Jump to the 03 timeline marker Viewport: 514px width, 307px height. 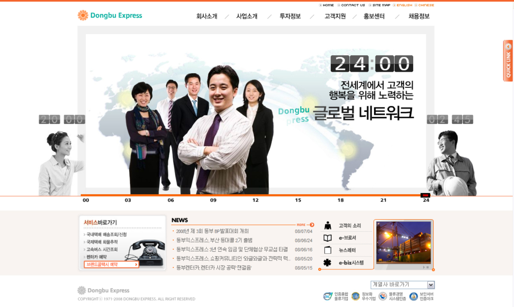128,200
